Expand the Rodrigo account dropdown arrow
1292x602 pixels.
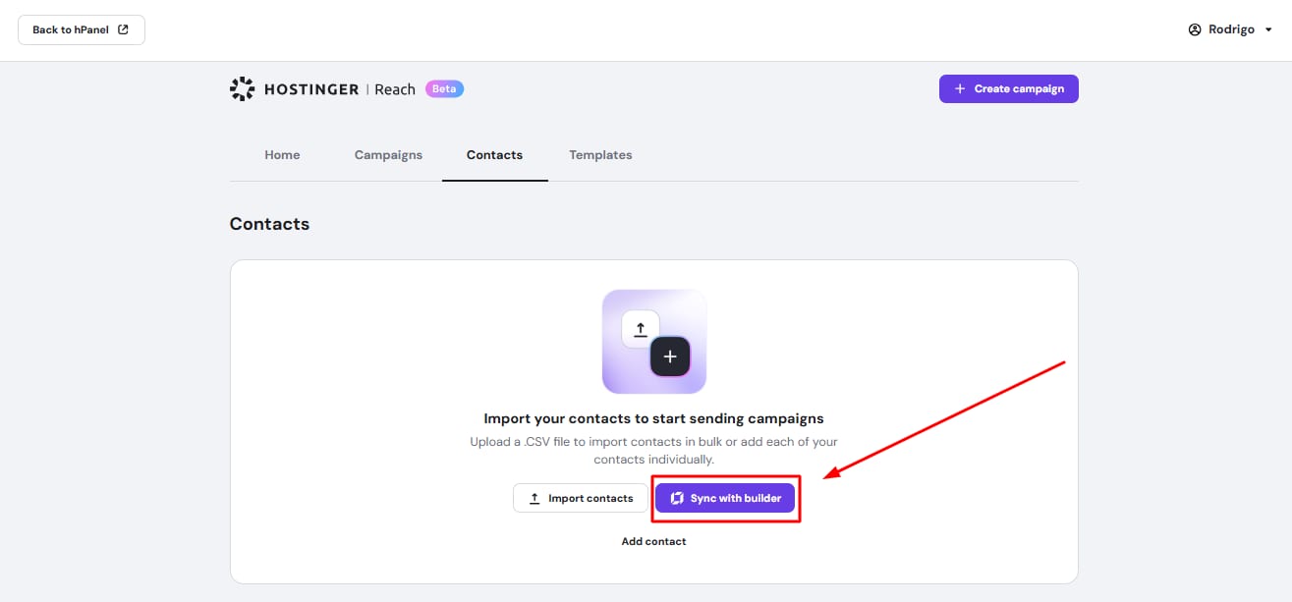point(1268,30)
